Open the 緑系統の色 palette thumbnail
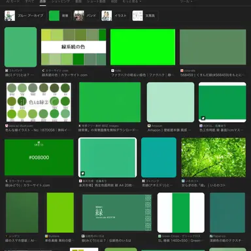This screenshot has height=251, width=251. (74, 47)
